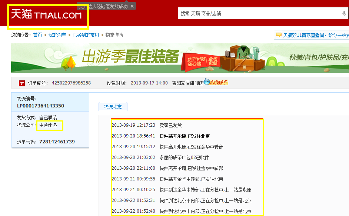The height and width of the screenshot is (216, 349).
Task: Click the blue Wangwang chat mascot icon
Action: click(x=207, y=82)
